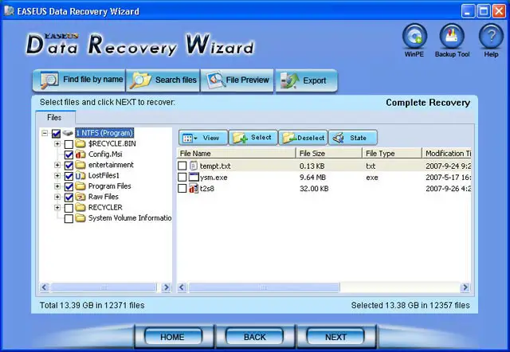510x352 pixels.
Task: Check the System Volume Information checkbox
Action: tap(69, 218)
